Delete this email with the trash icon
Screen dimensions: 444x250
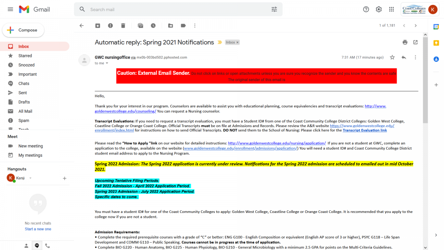(123, 26)
